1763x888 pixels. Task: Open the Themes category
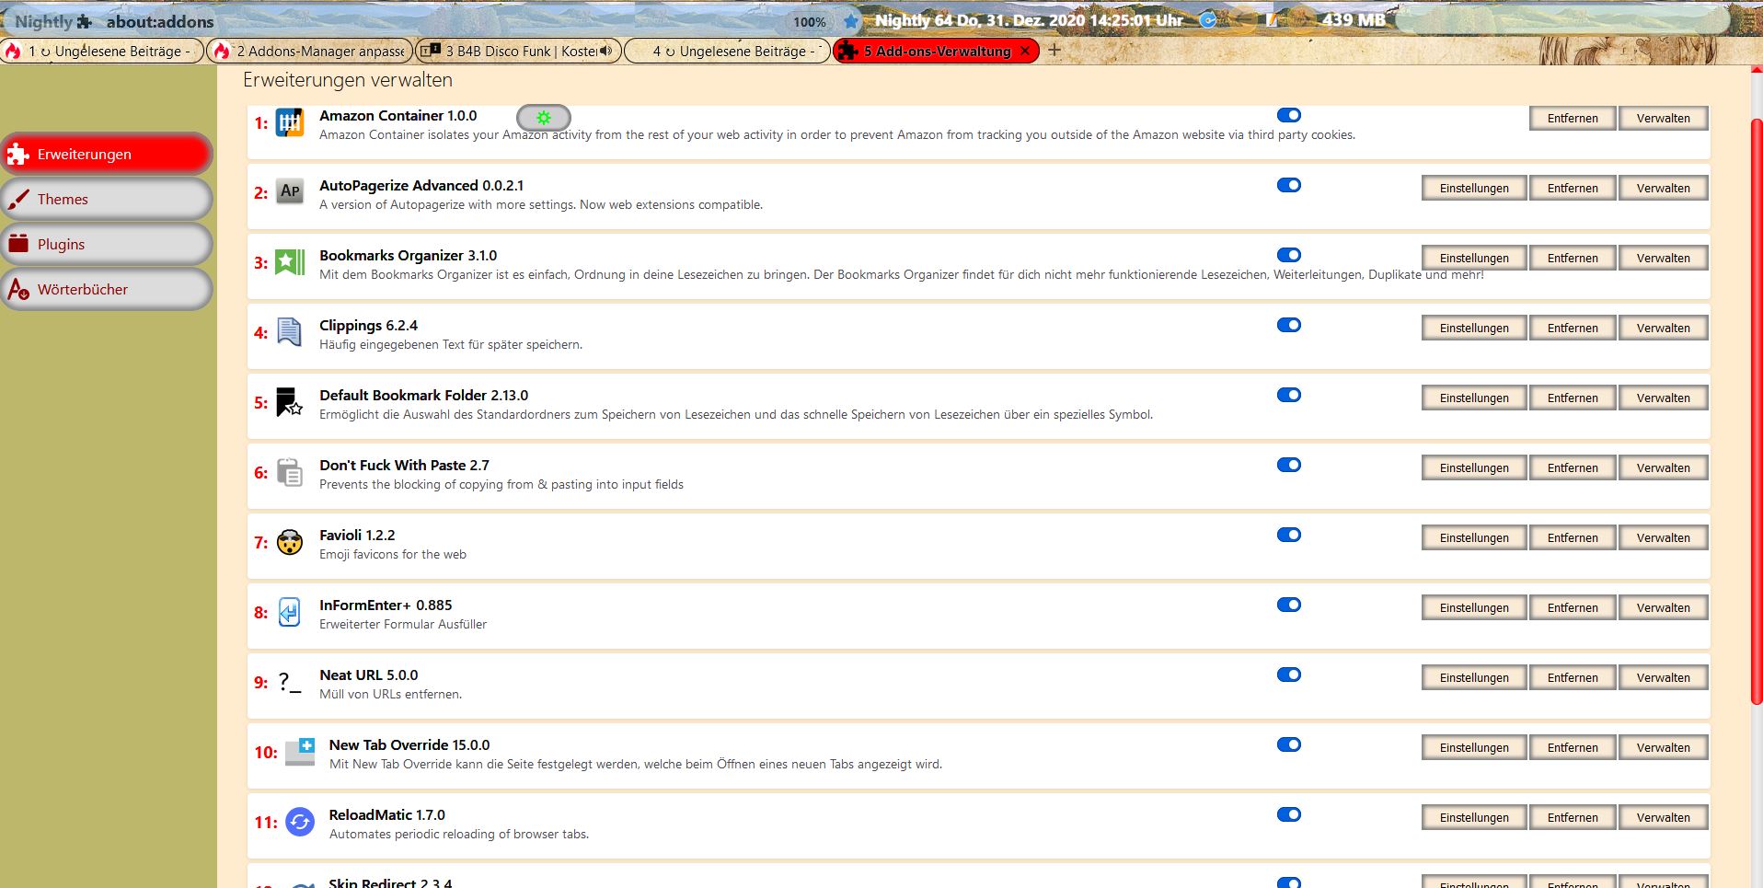click(x=107, y=199)
